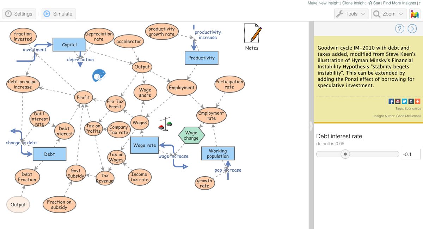
Task: Open more sharing options with the plus icon
Action: (418, 101)
